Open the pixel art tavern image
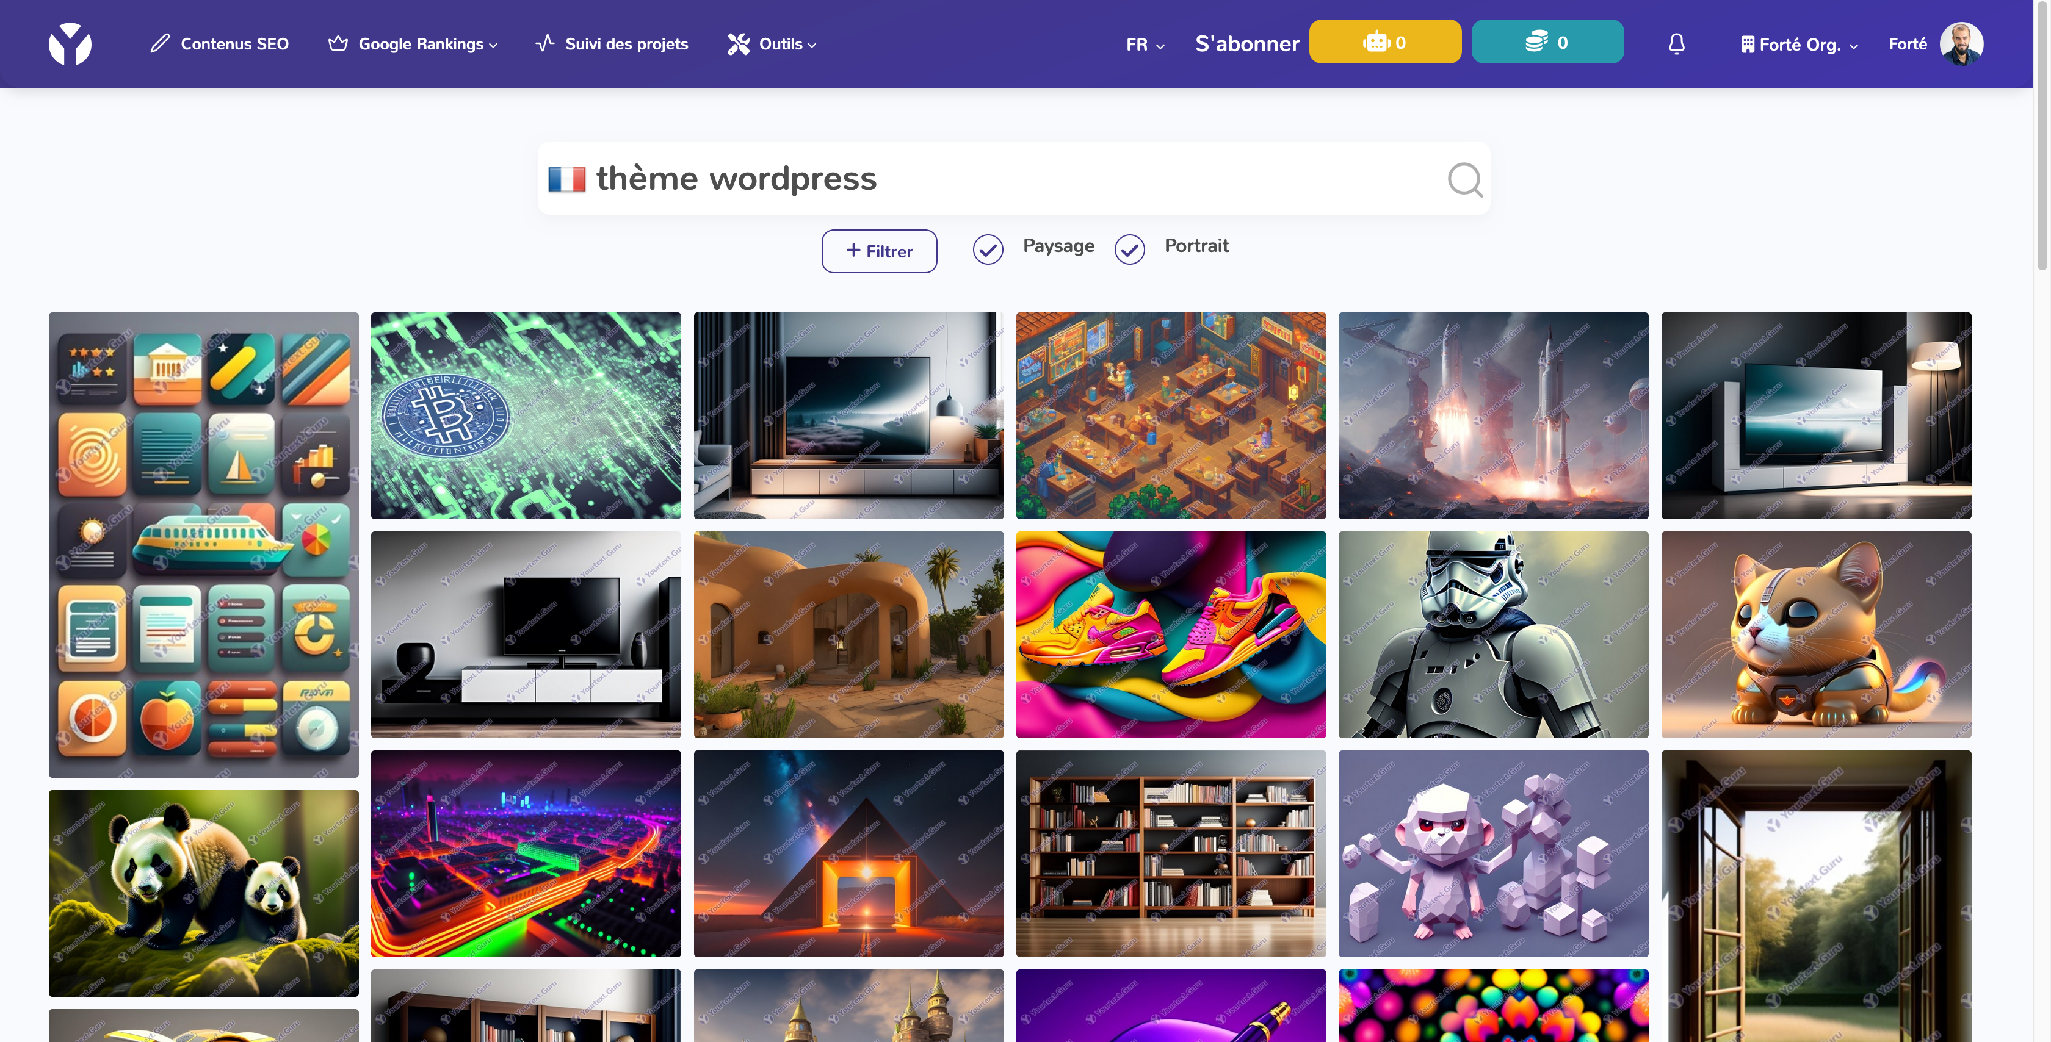Screen dimensions: 2051x1042 point(1171,415)
